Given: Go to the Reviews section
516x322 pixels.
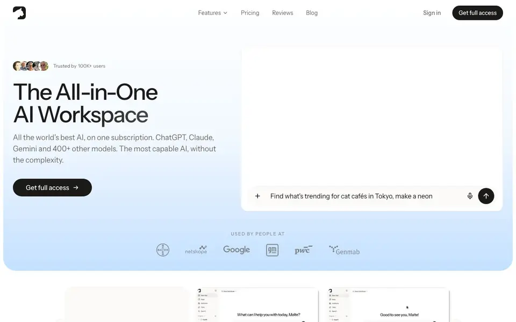Looking at the screenshot, I should [282, 13].
